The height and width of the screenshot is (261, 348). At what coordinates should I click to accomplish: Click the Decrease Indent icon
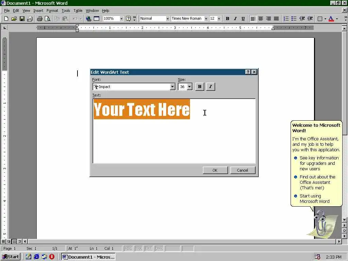pos(302,19)
